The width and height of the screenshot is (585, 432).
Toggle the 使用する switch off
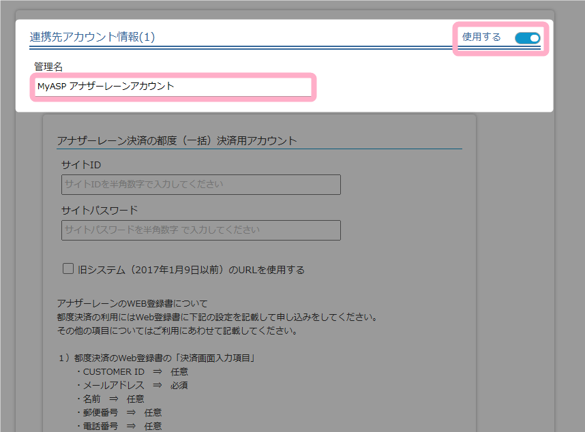pyautogui.click(x=527, y=38)
